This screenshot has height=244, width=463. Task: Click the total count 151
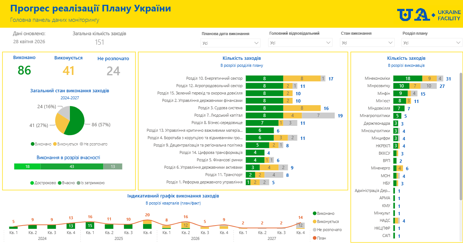pos(99,42)
